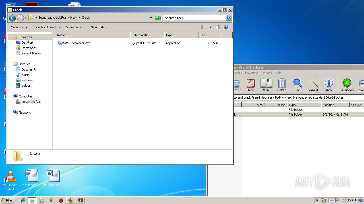Open Desktop in navigation pane
Viewport: 364px width, 204px height.
point(27,42)
